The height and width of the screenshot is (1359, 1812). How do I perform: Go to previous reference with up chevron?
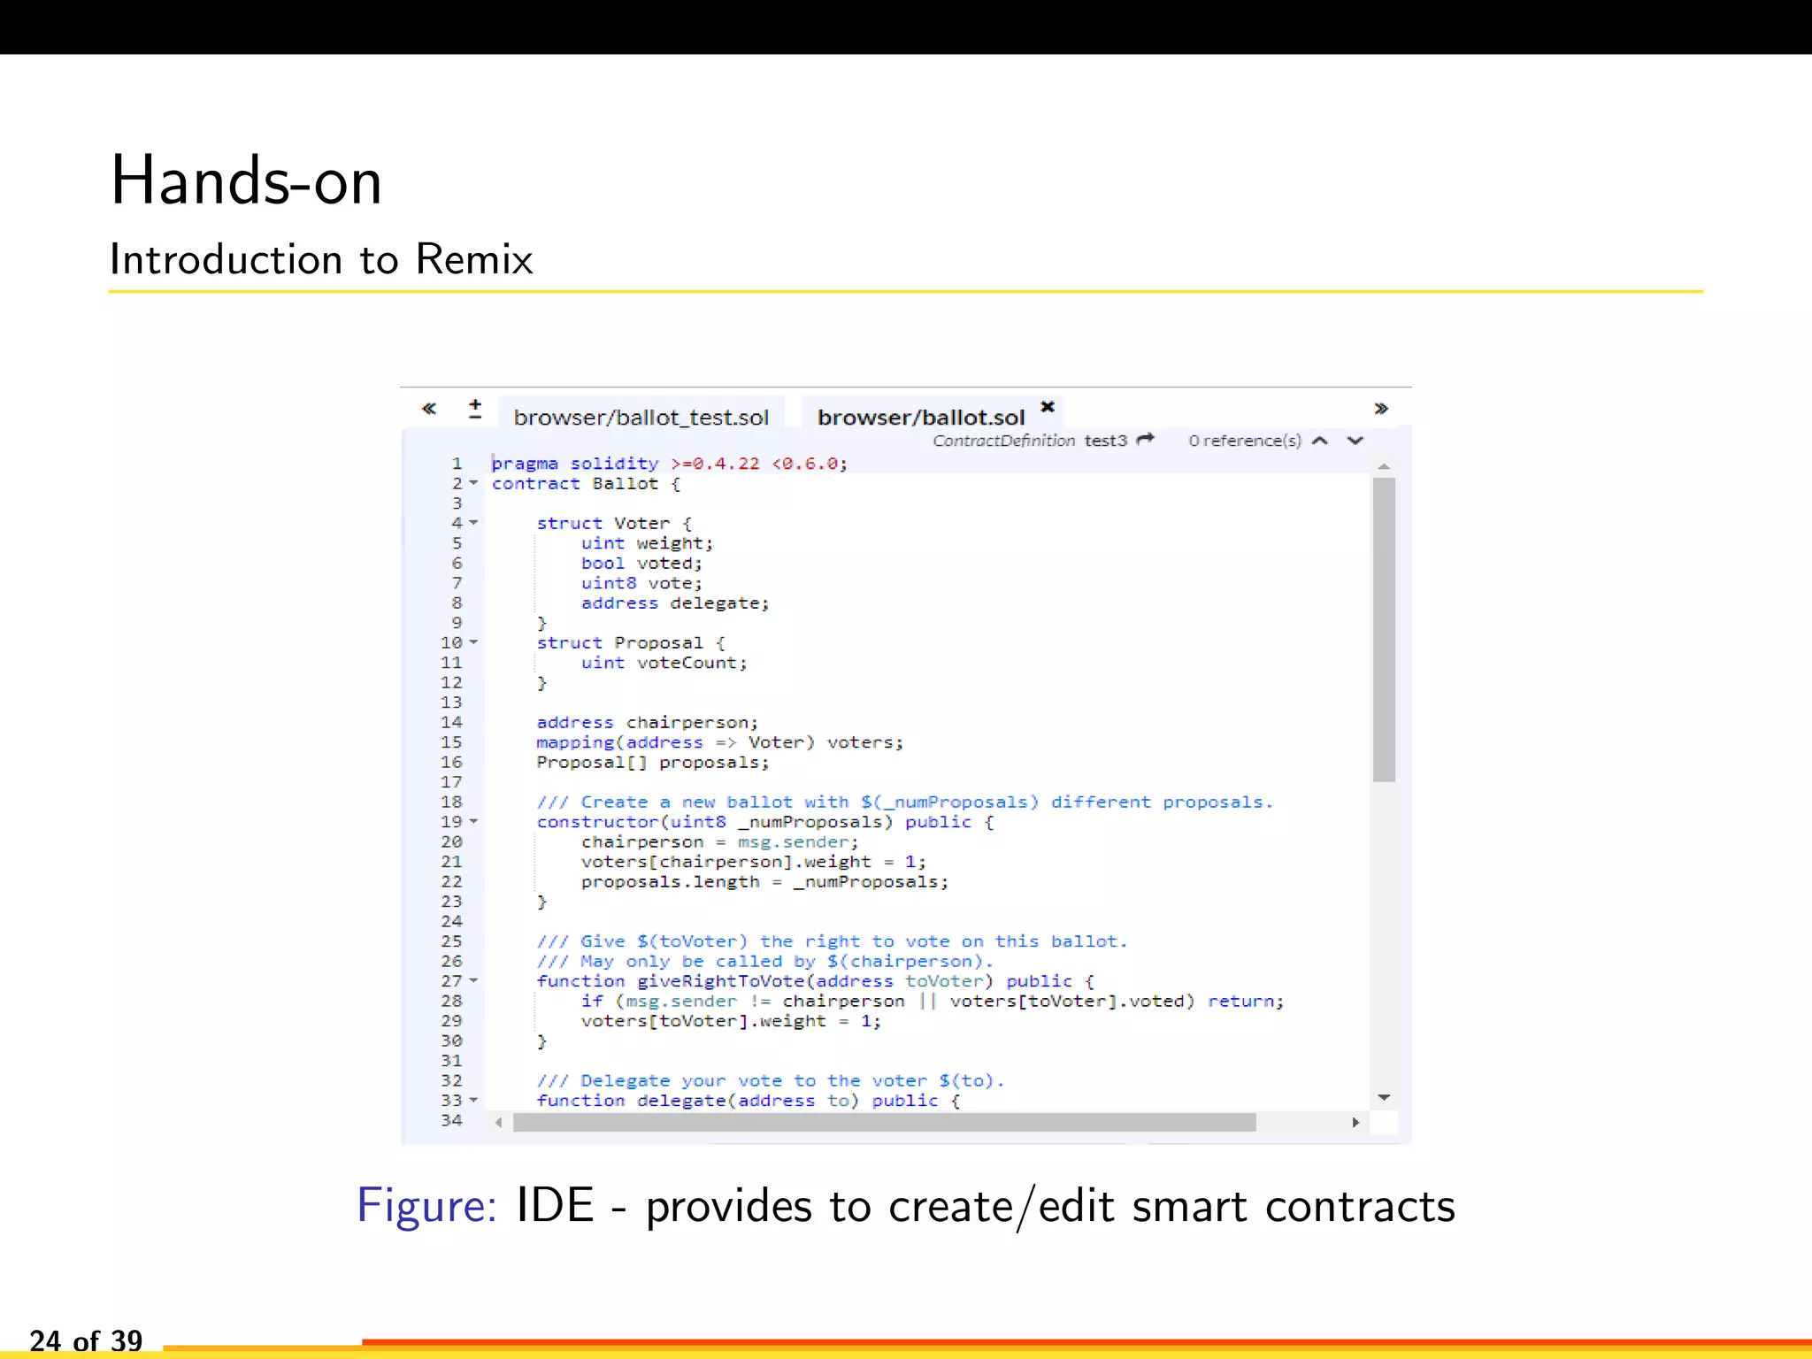pos(1320,441)
